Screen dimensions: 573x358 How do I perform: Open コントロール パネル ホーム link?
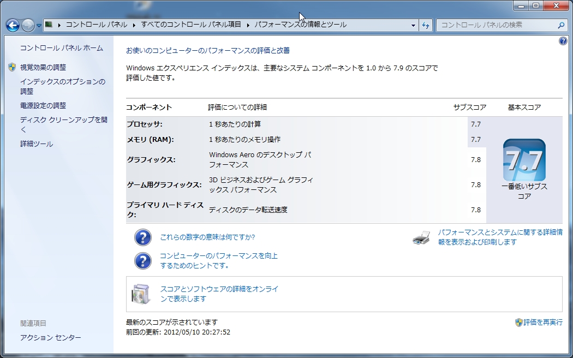[61, 48]
